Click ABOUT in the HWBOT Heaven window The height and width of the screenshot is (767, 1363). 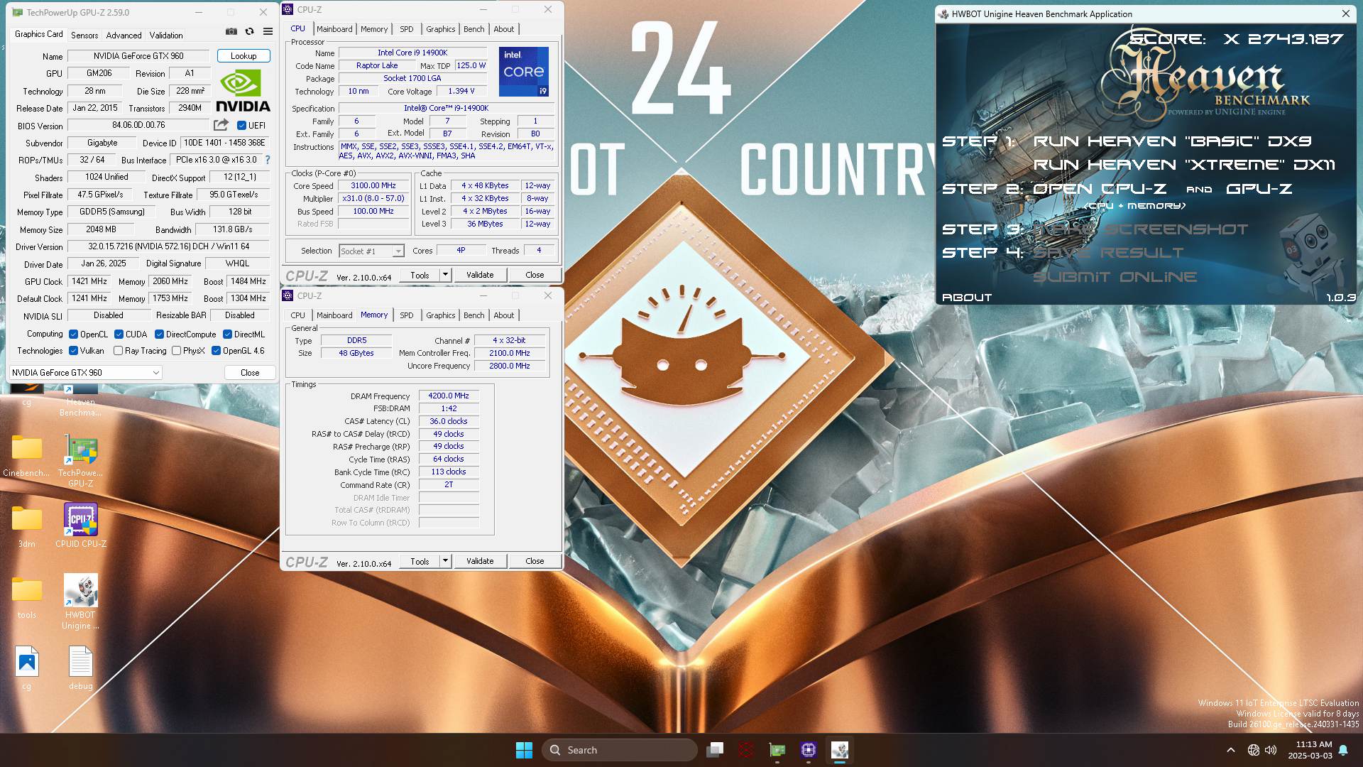point(967,297)
